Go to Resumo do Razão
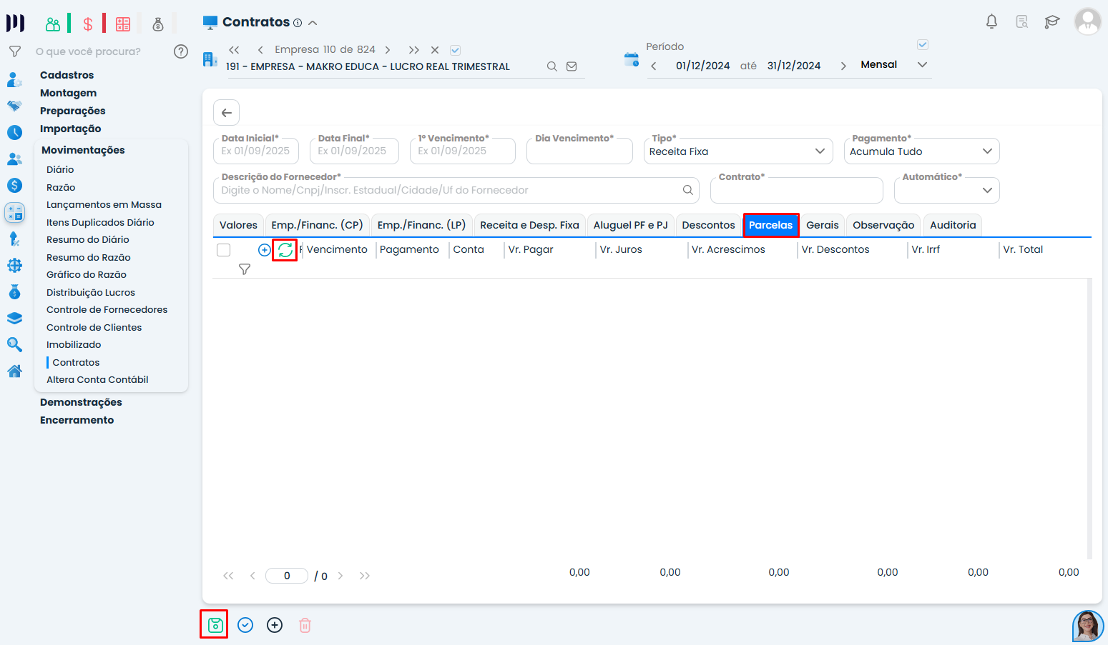 88,257
